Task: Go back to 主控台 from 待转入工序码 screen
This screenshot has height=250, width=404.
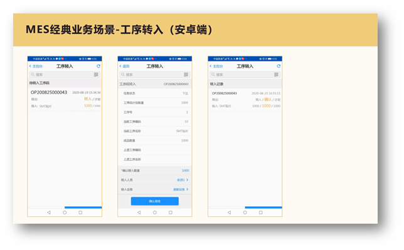Action: [x=36, y=66]
